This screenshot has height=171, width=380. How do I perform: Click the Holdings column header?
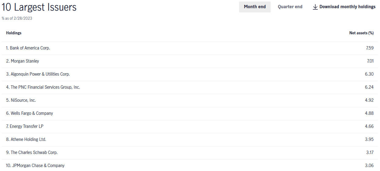coord(14,33)
